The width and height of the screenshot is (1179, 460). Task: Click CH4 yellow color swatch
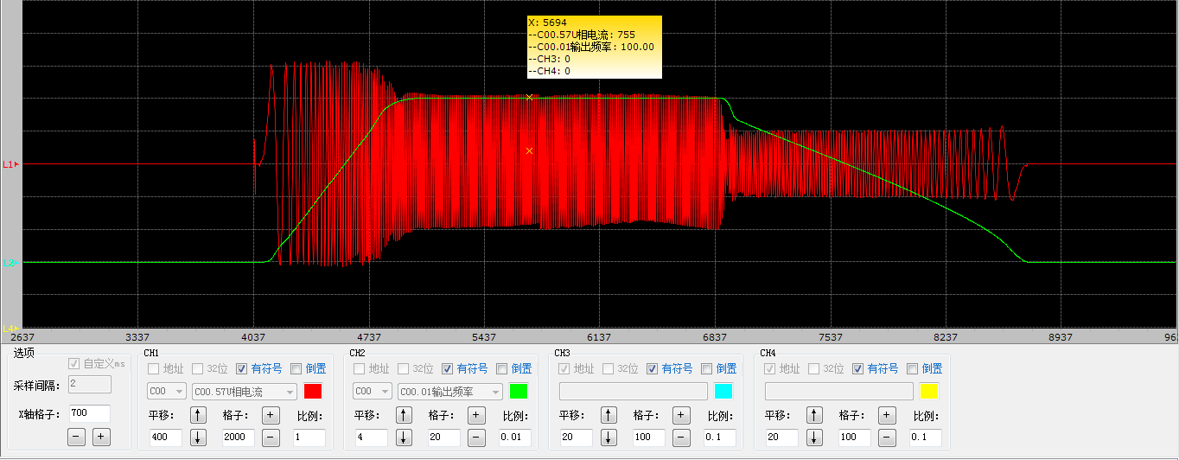coord(929,392)
